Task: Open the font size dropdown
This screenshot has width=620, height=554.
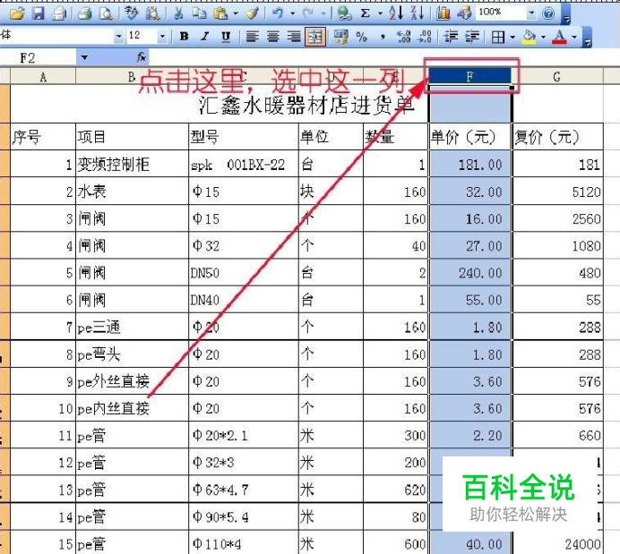Action: [x=162, y=37]
